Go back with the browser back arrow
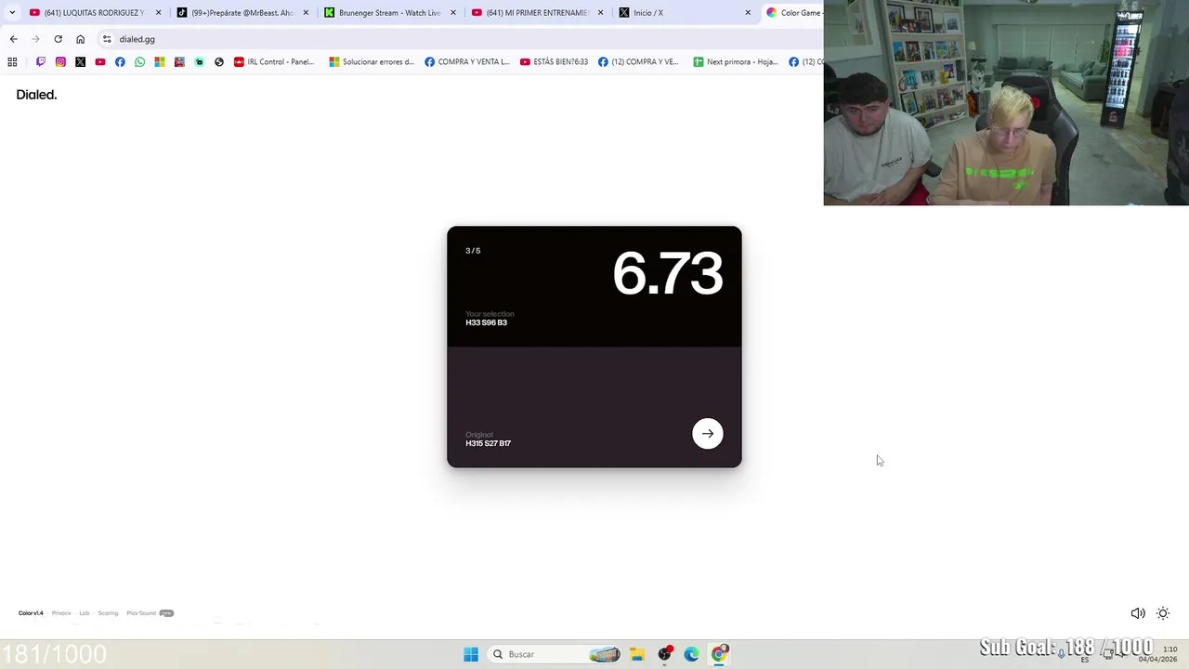The image size is (1189, 669). point(13,39)
